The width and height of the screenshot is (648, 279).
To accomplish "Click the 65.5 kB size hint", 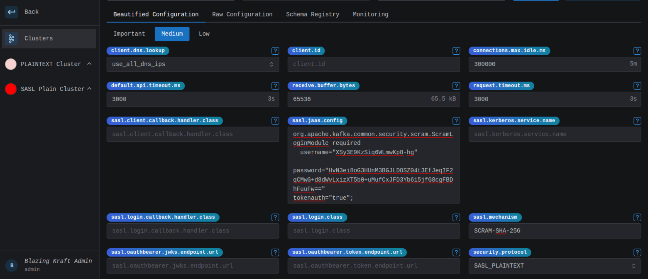I will pos(443,99).
